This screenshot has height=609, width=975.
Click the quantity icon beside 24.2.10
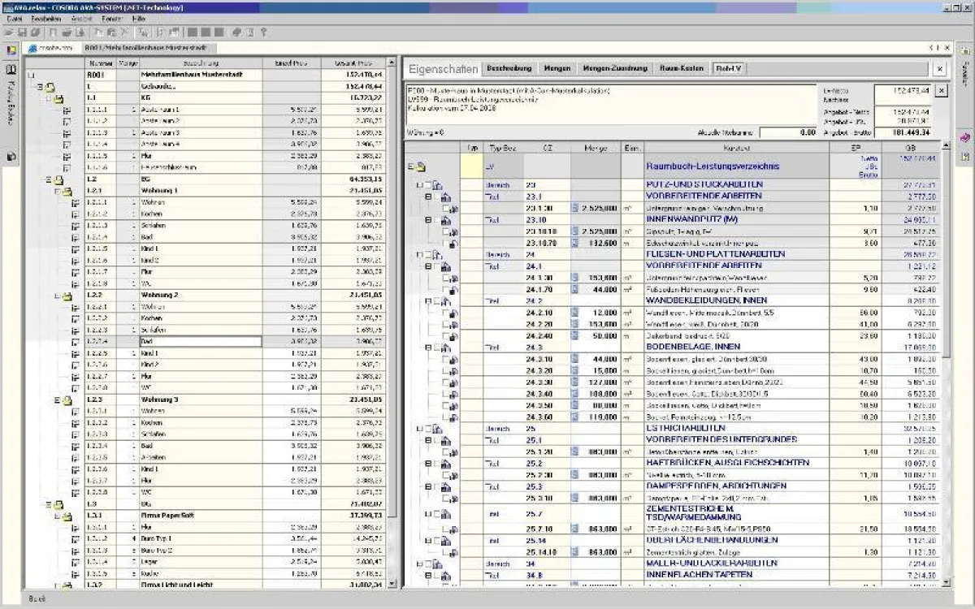click(x=574, y=312)
